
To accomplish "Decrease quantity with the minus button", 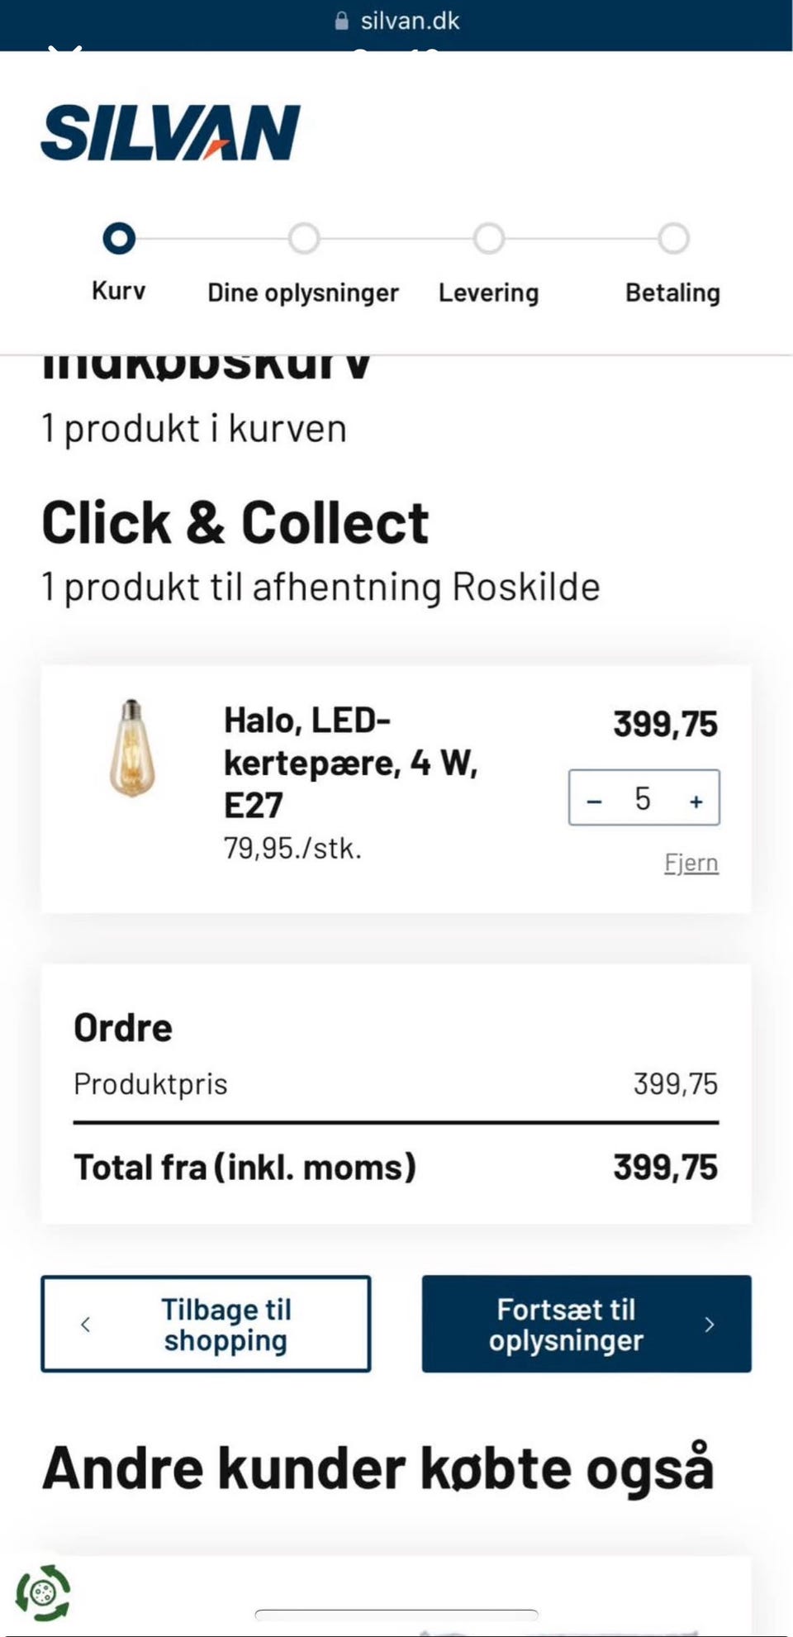I will click(594, 800).
